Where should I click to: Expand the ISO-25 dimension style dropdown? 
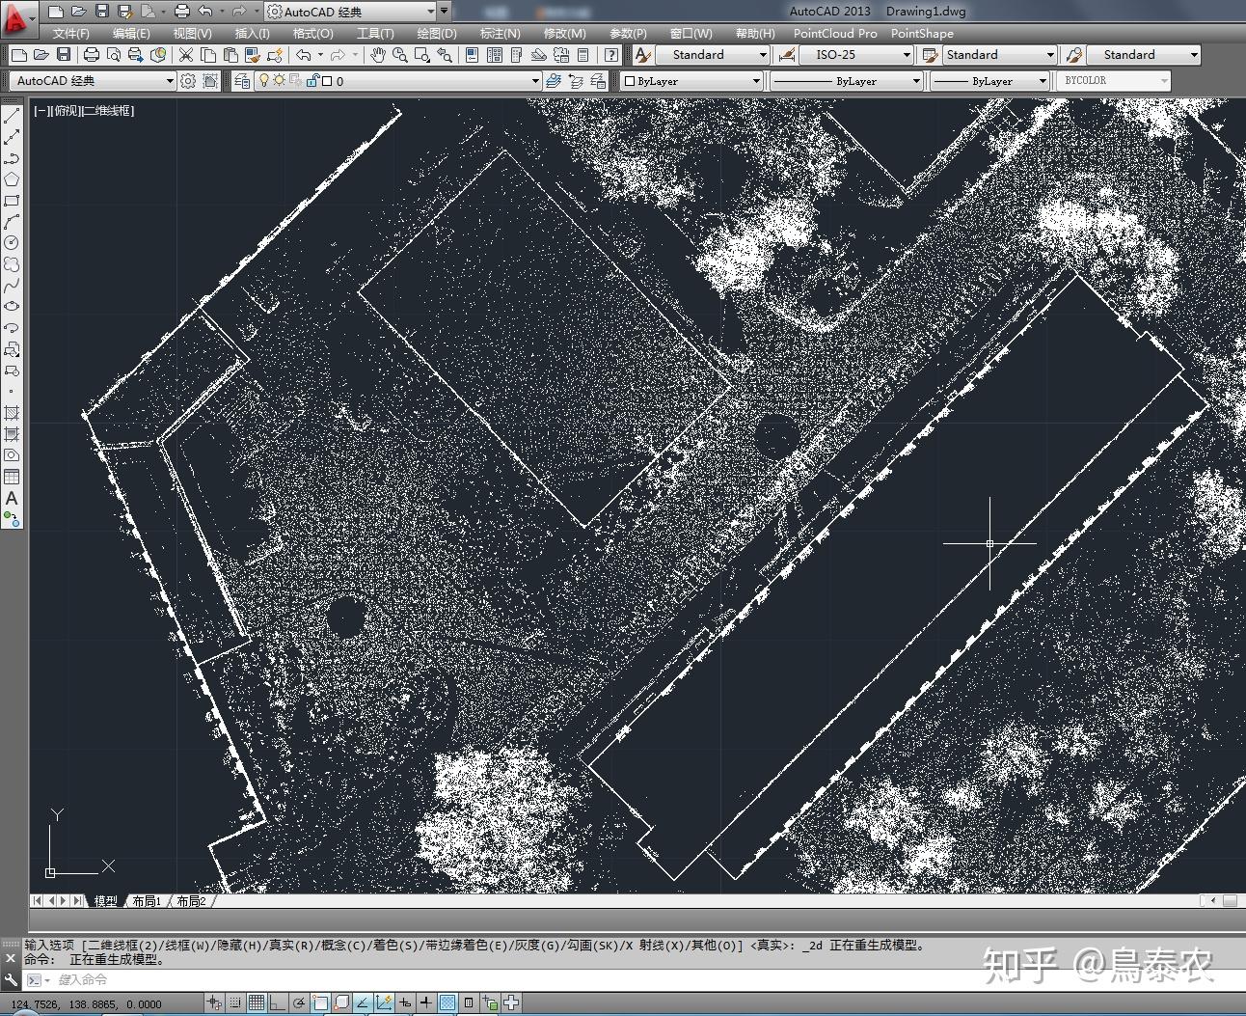(855, 55)
